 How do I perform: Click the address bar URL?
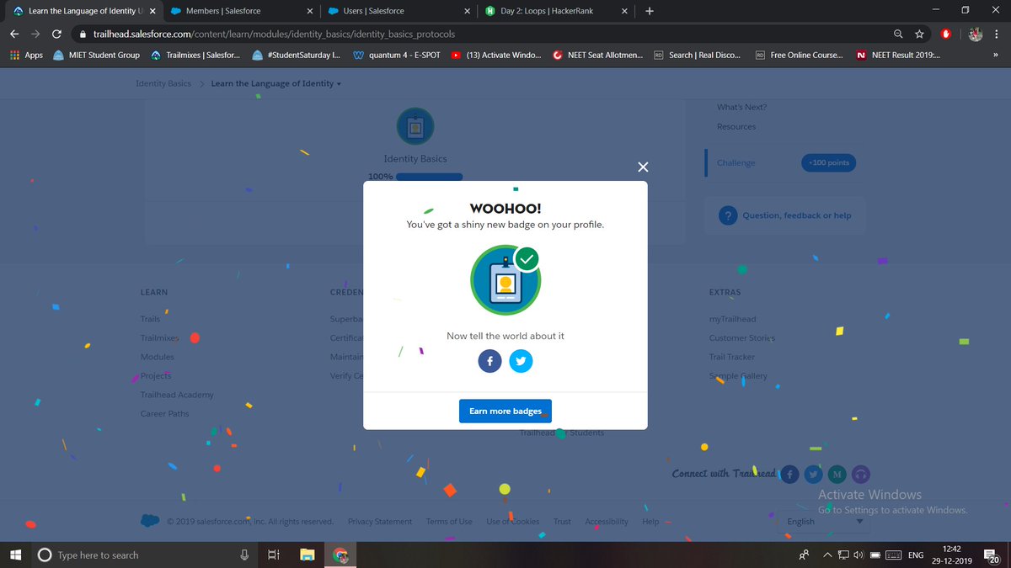[x=274, y=35]
